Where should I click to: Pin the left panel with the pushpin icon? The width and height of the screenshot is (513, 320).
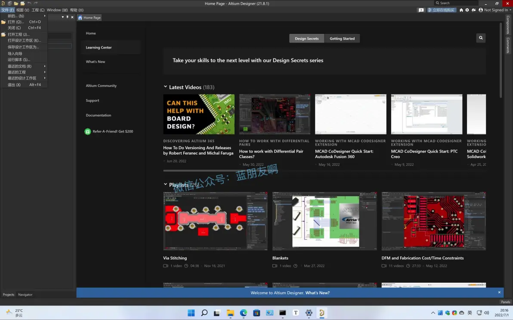coord(68,17)
